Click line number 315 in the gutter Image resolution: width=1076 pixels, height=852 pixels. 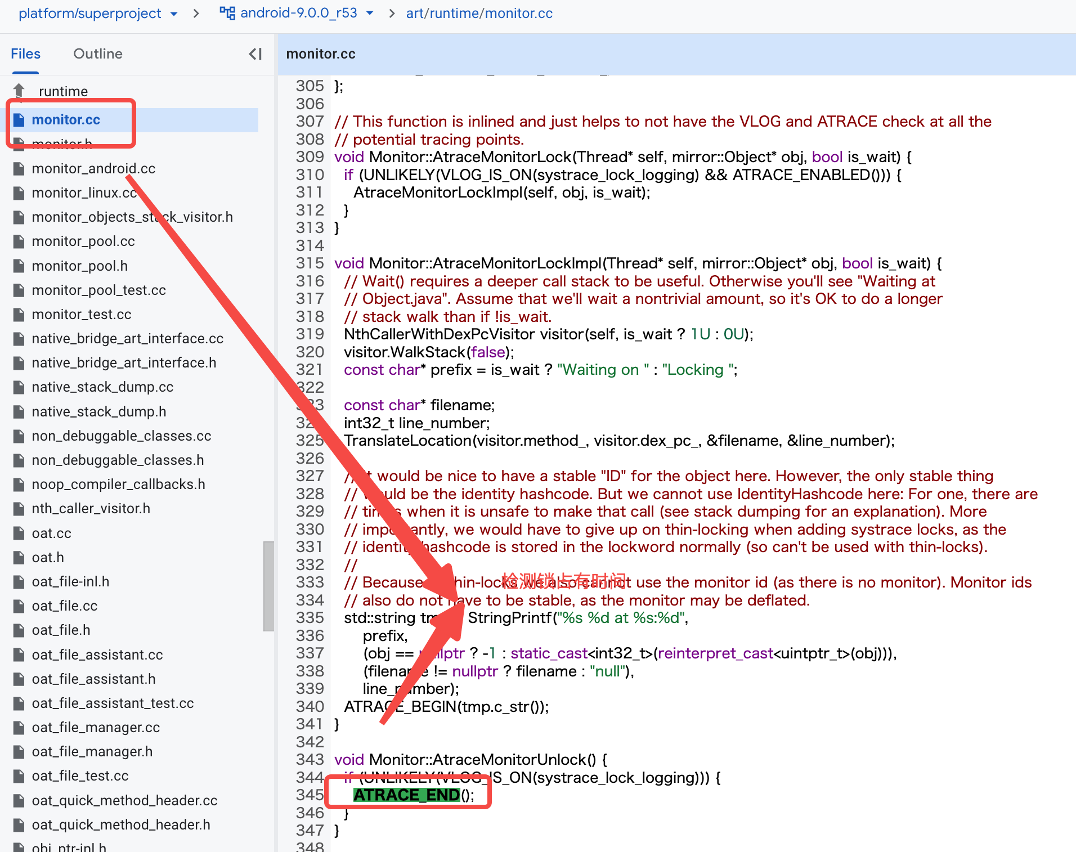coord(310,263)
